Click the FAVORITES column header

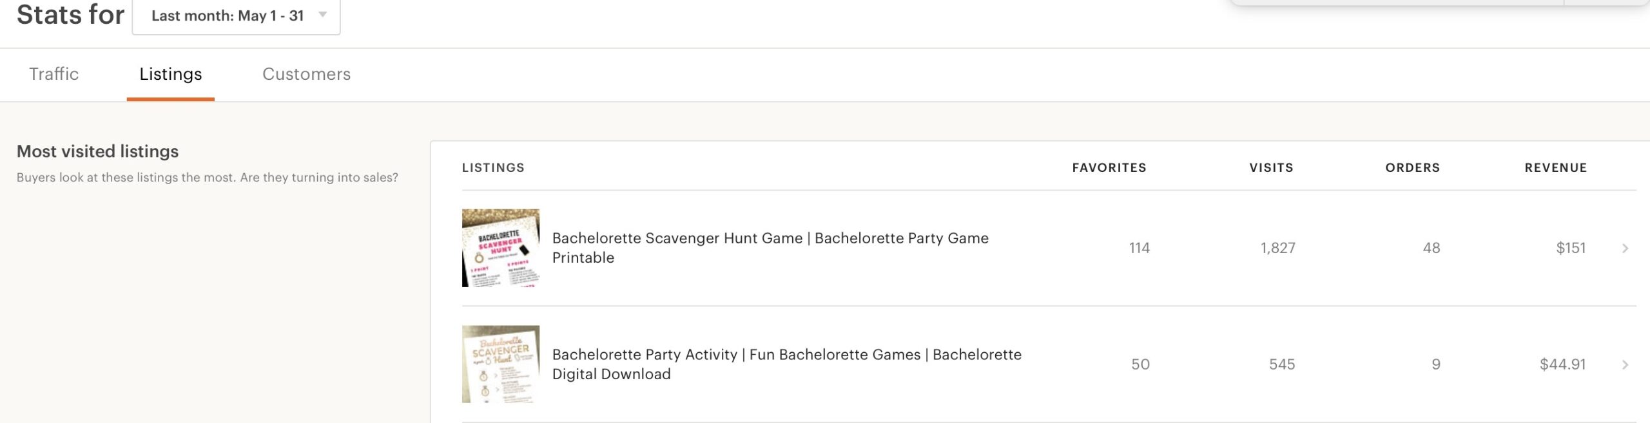point(1109,168)
